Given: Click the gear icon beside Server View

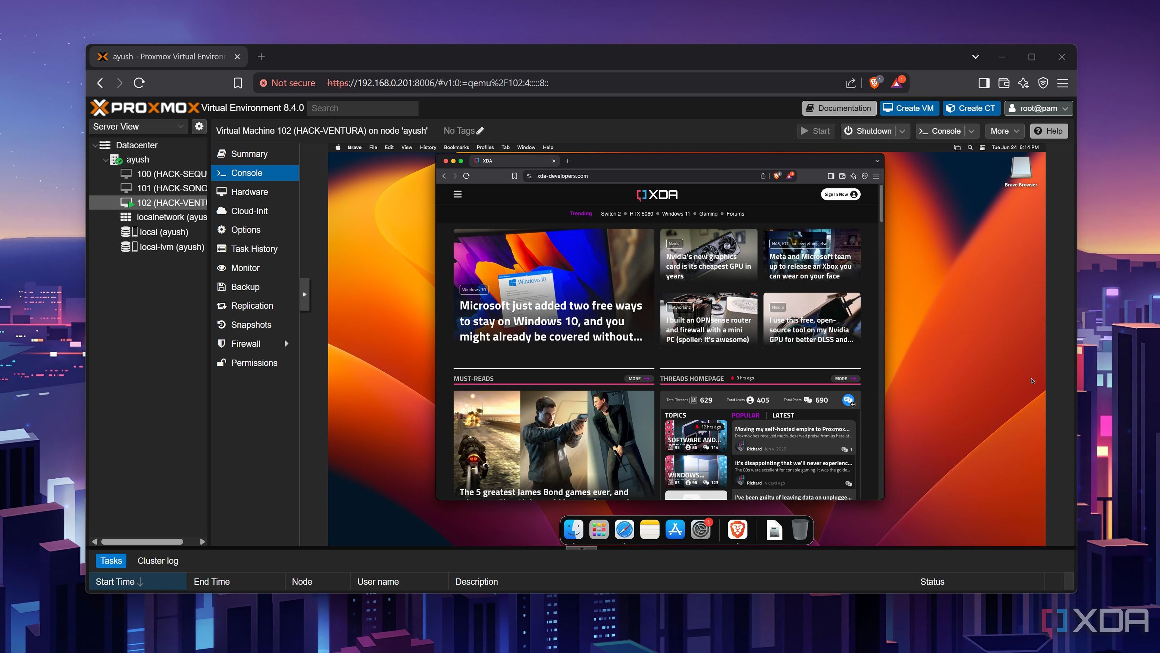Looking at the screenshot, I should pos(199,126).
